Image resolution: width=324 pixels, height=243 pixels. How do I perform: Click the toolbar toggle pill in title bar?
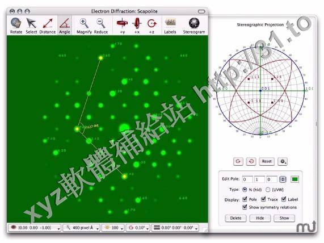coord(201,11)
